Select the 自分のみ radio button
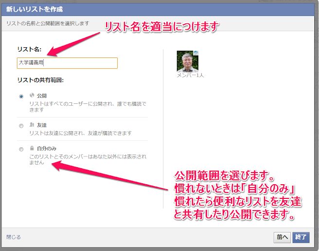Image resolution: width=319 pixels, height=251 pixels. click(21, 149)
